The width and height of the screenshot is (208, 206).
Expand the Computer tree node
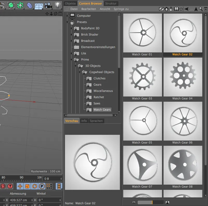click(67, 16)
